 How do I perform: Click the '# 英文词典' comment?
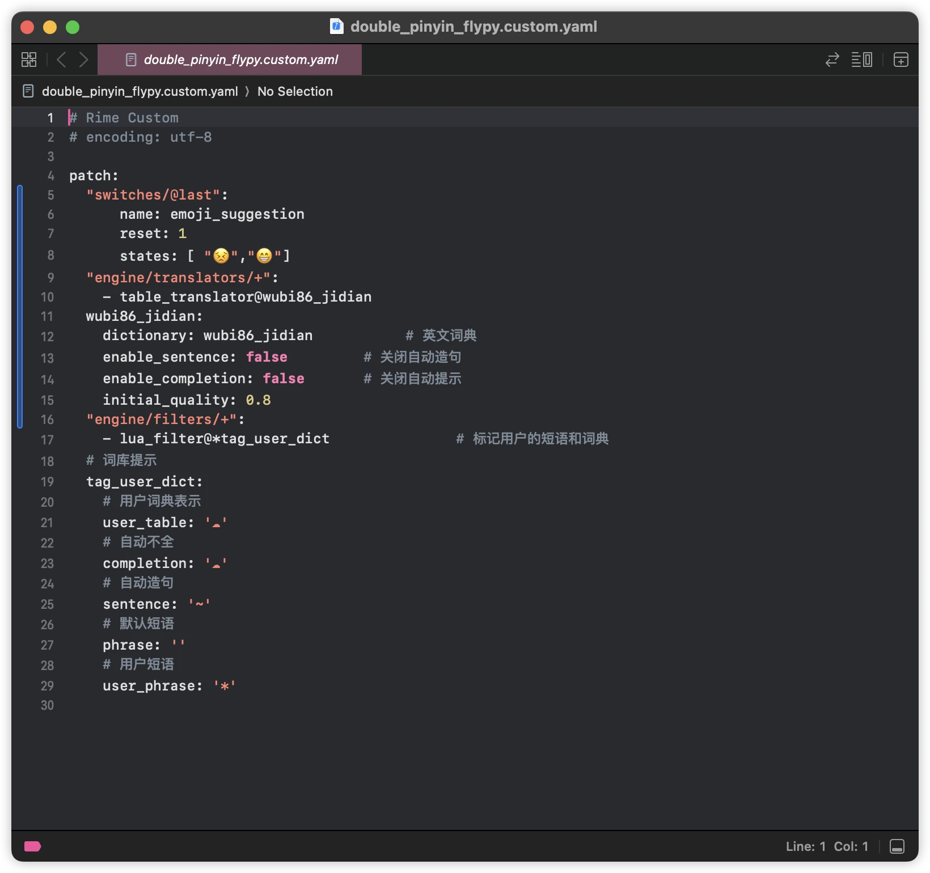pos(441,336)
